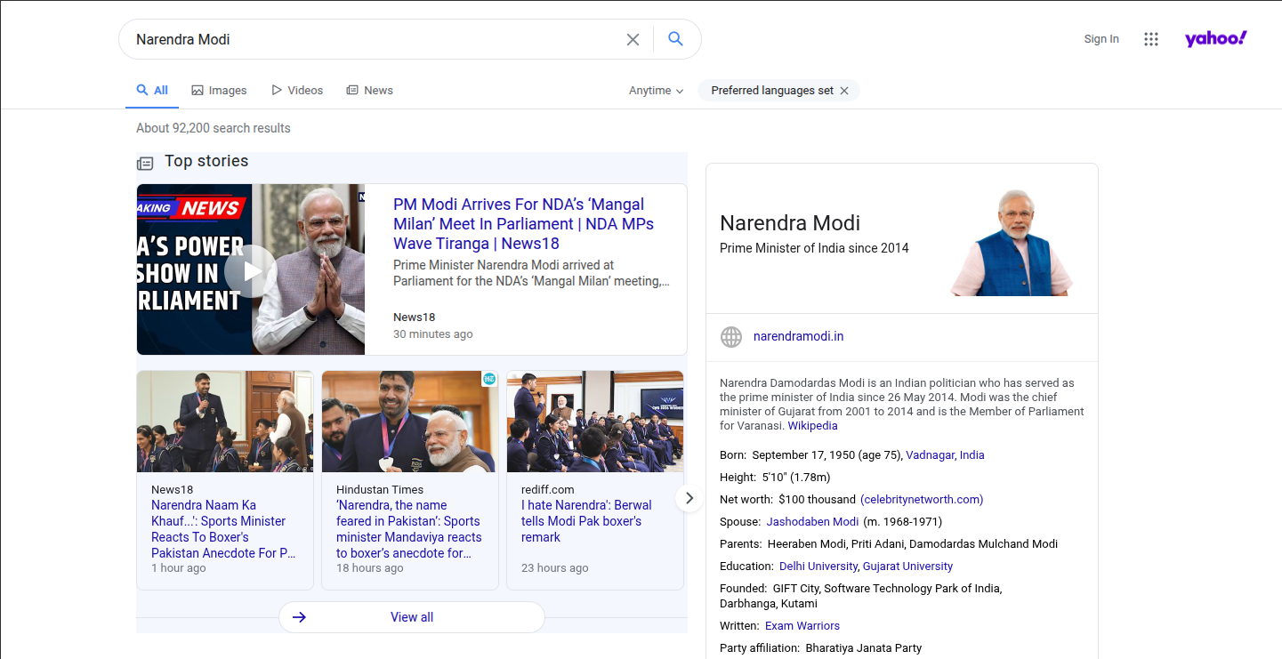Open the narendramodi.in website link
1282x659 pixels.
798,337
